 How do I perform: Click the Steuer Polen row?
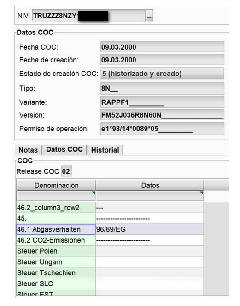point(110,251)
